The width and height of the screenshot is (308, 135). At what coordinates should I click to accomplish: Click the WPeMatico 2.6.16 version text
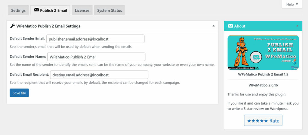(x=263, y=85)
